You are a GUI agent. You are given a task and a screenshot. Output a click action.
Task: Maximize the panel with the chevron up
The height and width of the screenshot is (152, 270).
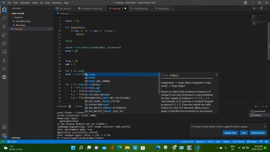263,106
